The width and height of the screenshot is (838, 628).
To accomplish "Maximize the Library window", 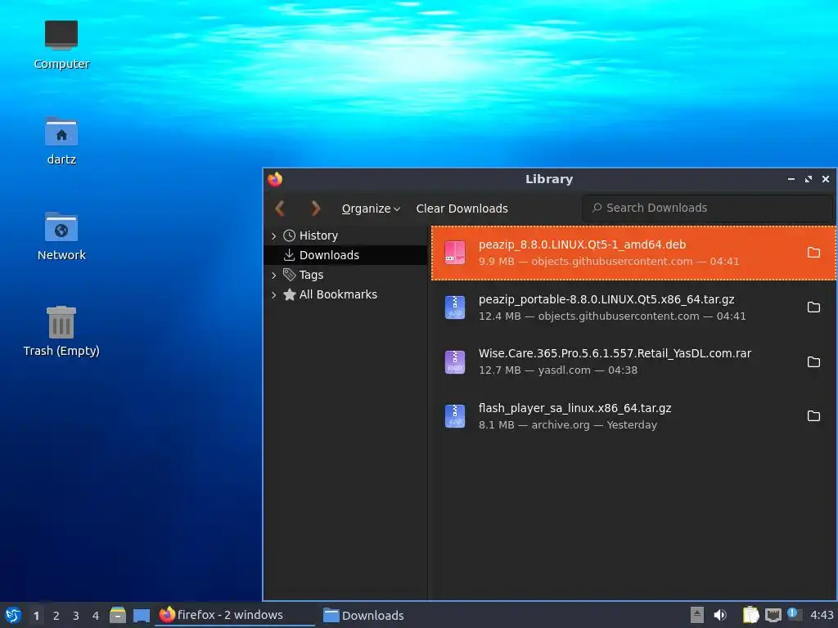I will (808, 179).
